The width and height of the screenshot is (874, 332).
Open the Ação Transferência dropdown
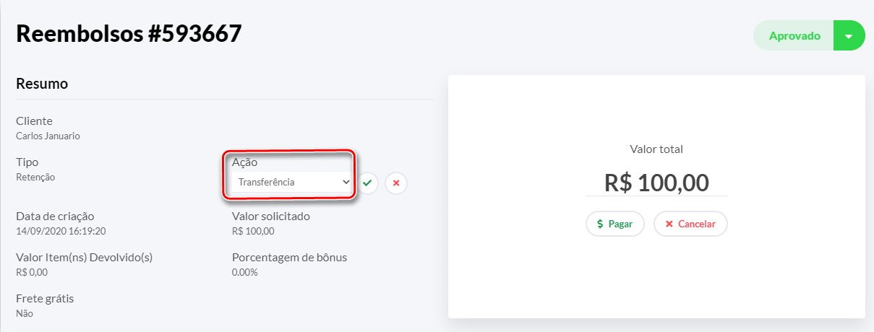(x=289, y=183)
